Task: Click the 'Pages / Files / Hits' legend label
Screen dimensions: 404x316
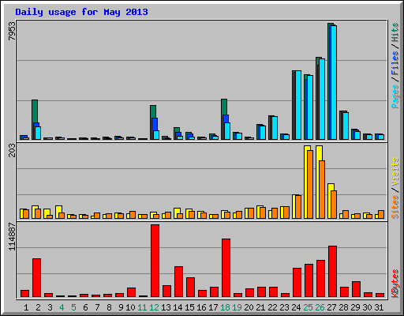Action: [x=395, y=66]
